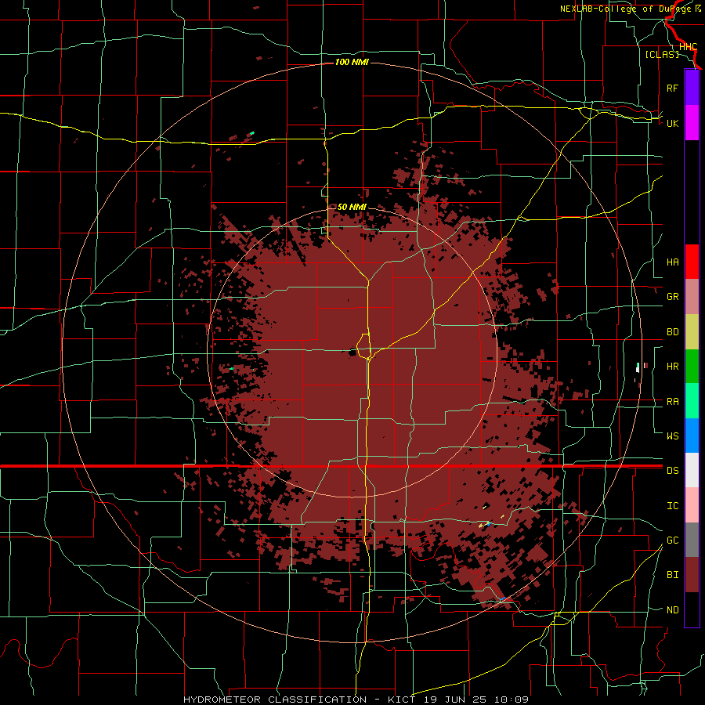Click the BI legend label
The image size is (705, 705).
(672, 575)
